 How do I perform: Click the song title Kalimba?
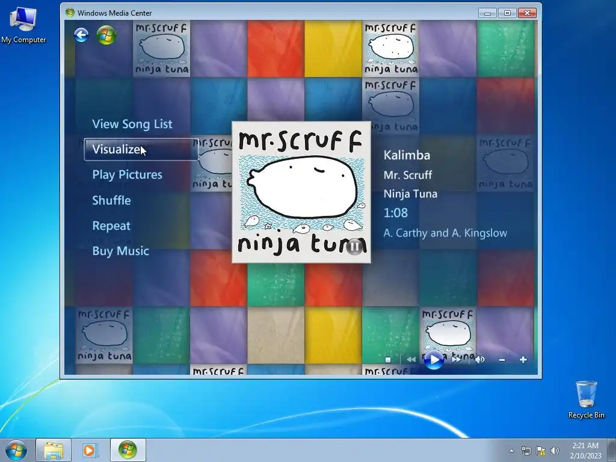pos(407,155)
